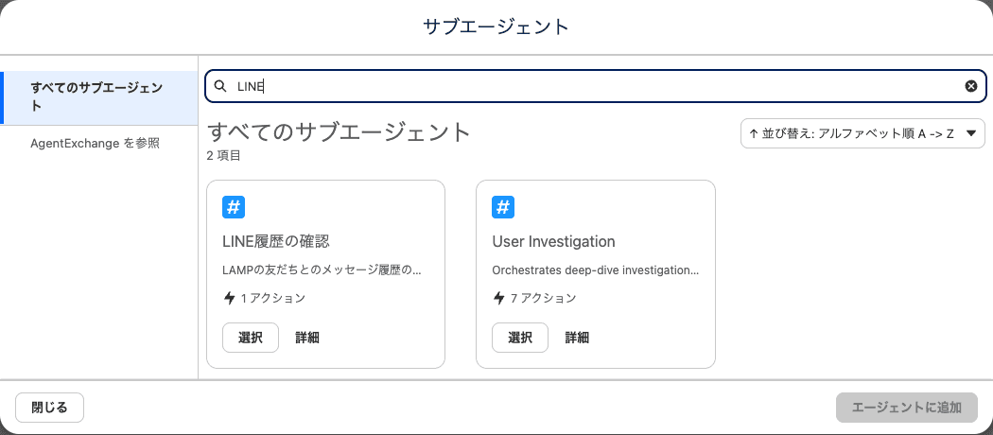
Task: Click the 1 アクション label
Action: click(273, 298)
